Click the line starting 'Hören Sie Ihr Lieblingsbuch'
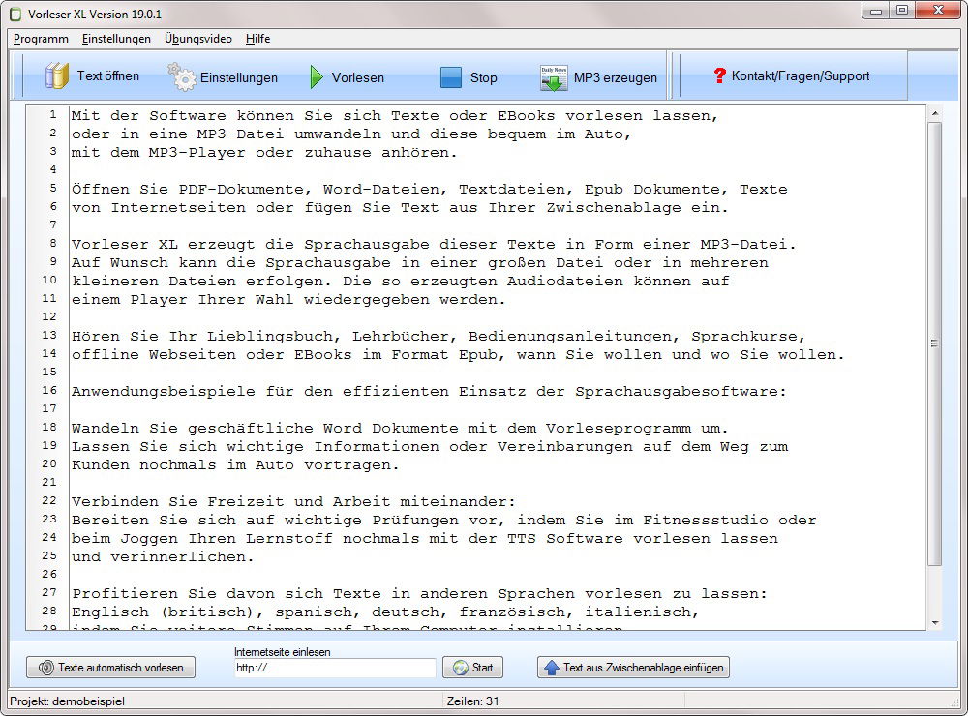Screen dimensions: 968x716 [439, 337]
